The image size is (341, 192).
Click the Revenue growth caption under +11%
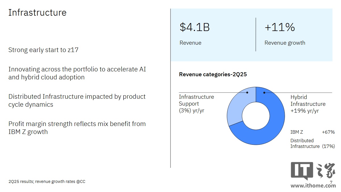click(285, 43)
